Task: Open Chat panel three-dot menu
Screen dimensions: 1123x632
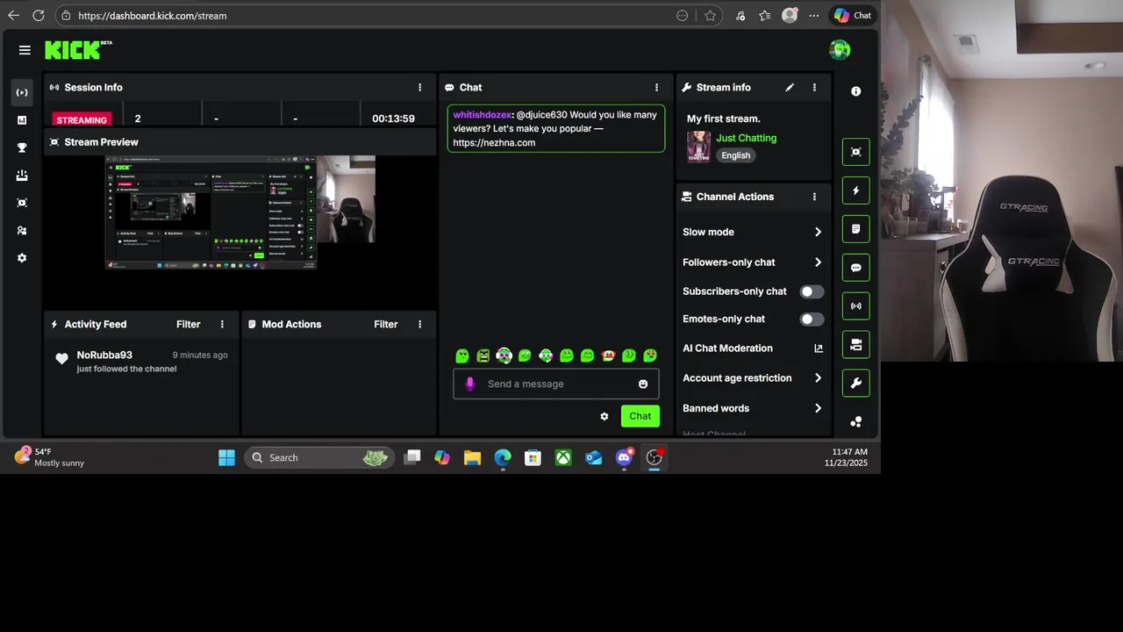Action: tap(656, 88)
